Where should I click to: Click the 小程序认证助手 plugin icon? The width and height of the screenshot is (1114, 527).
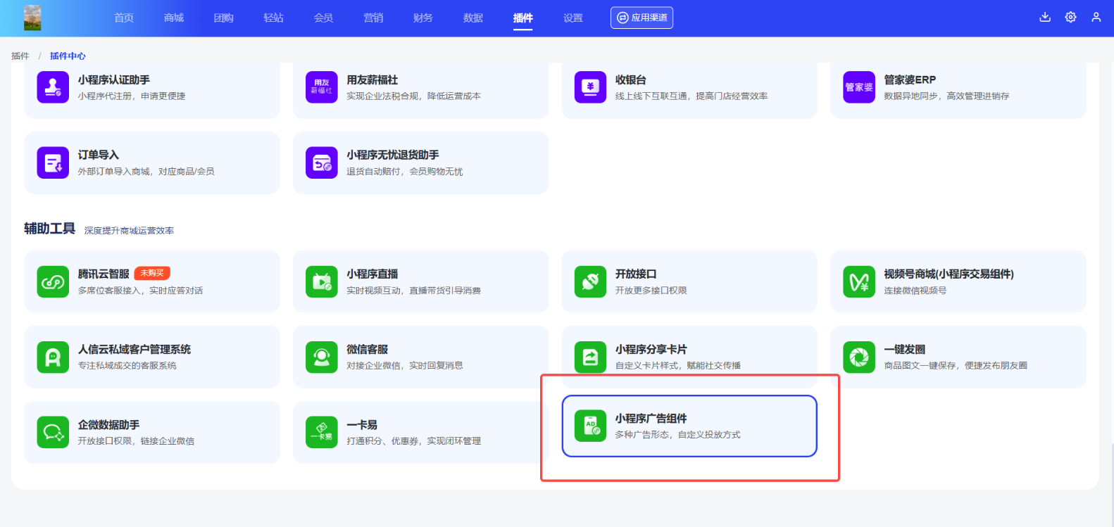tap(53, 87)
